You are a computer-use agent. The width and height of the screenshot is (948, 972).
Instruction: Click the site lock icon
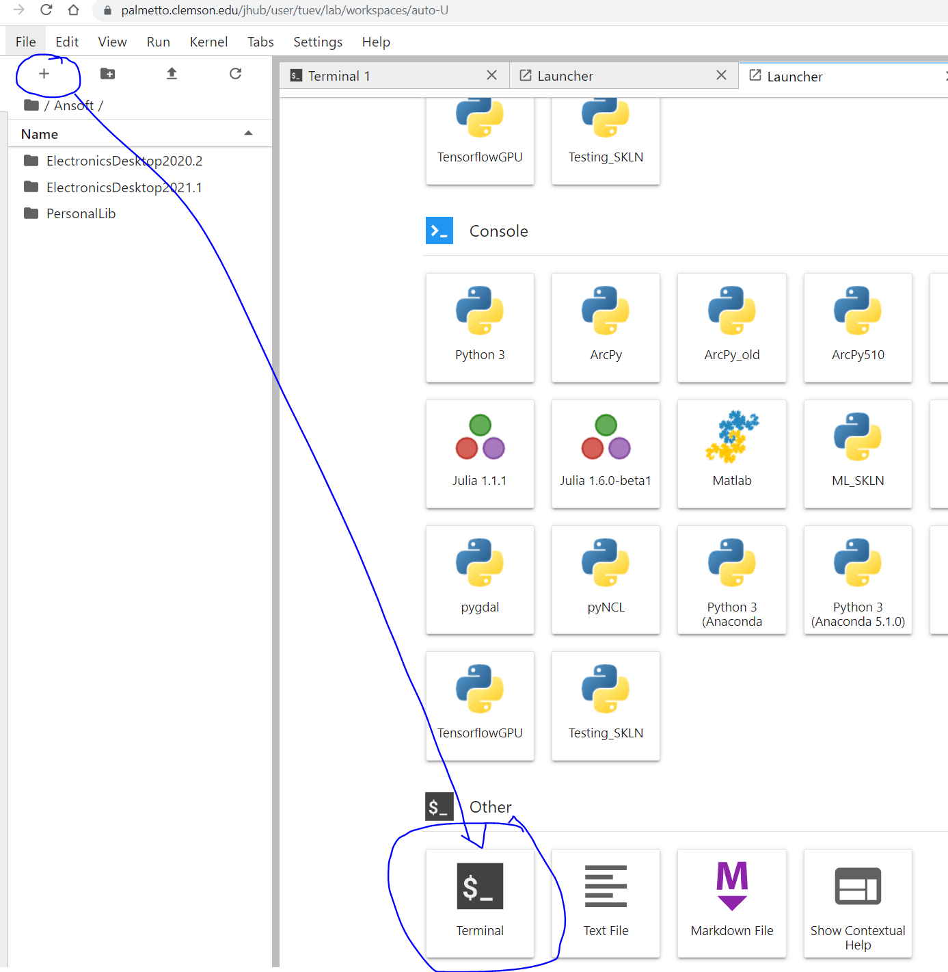pyautogui.click(x=107, y=10)
